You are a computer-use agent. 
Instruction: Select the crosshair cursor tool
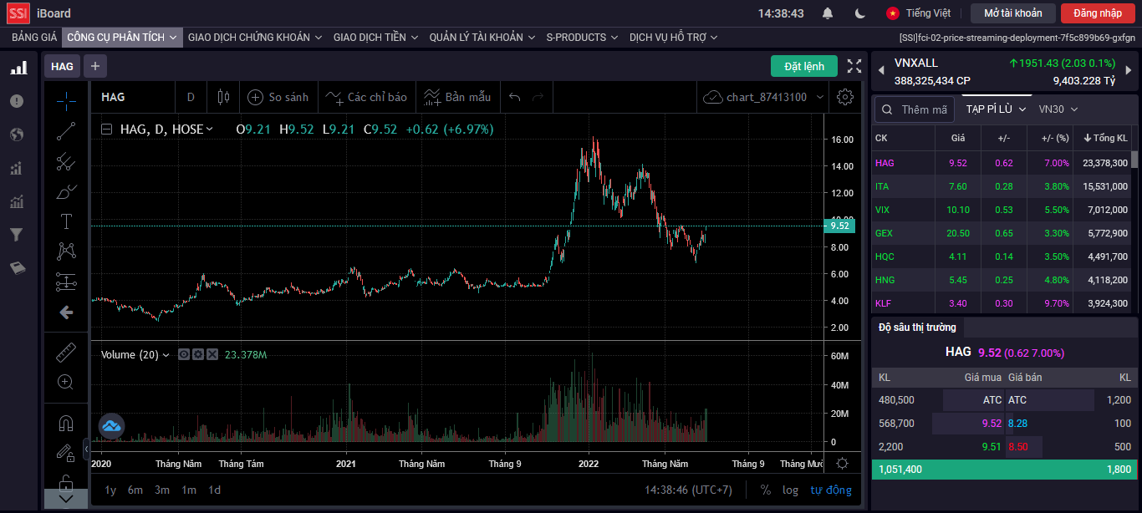tap(66, 101)
